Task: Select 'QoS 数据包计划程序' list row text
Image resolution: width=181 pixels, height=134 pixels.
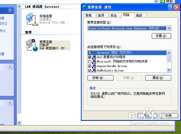Action: [111, 57]
